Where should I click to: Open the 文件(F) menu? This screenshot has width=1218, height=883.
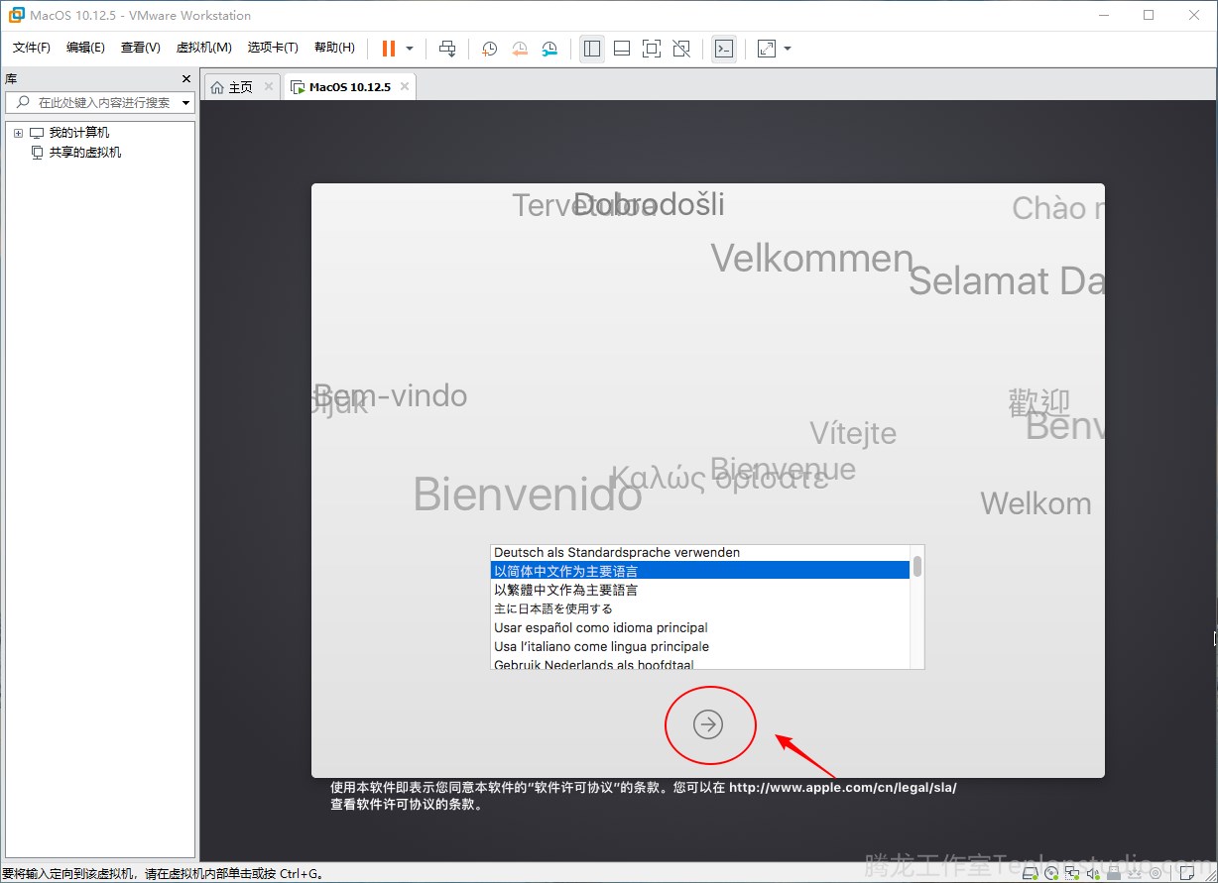(32, 48)
